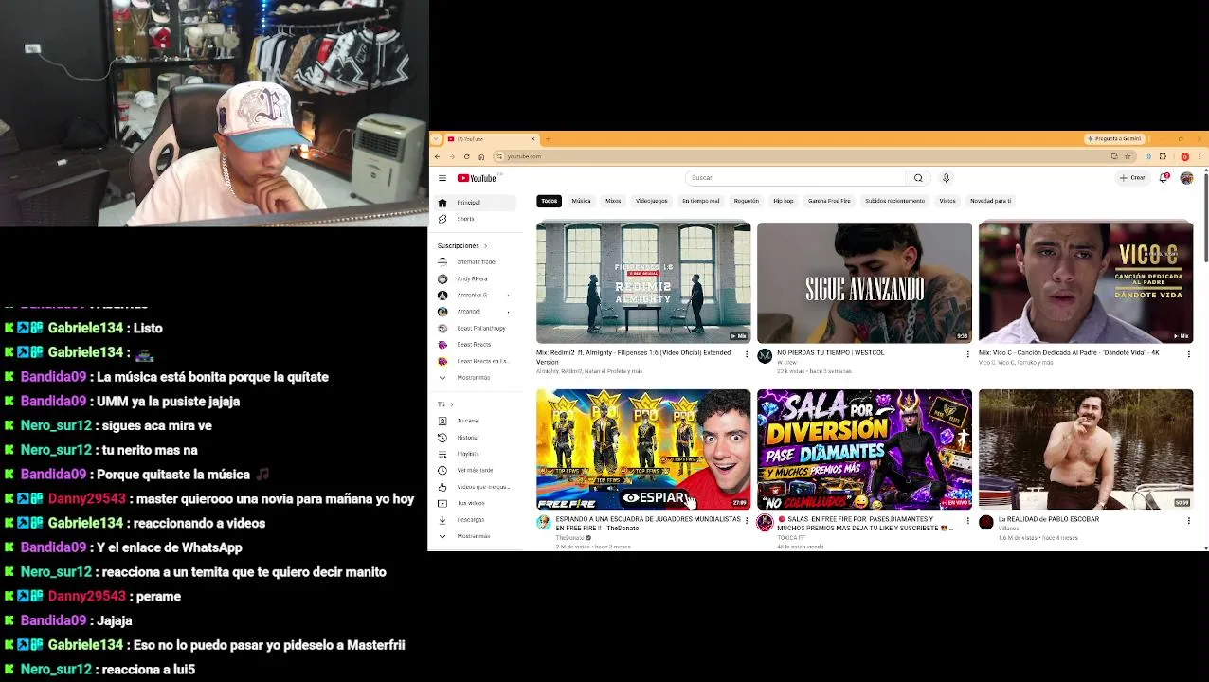The width and height of the screenshot is (1209, 682).
Task: Open the Chrome profile icon
Action: point(1184,156)
